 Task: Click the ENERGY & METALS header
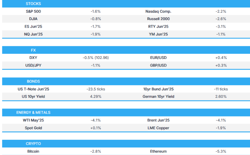[33, 113]
